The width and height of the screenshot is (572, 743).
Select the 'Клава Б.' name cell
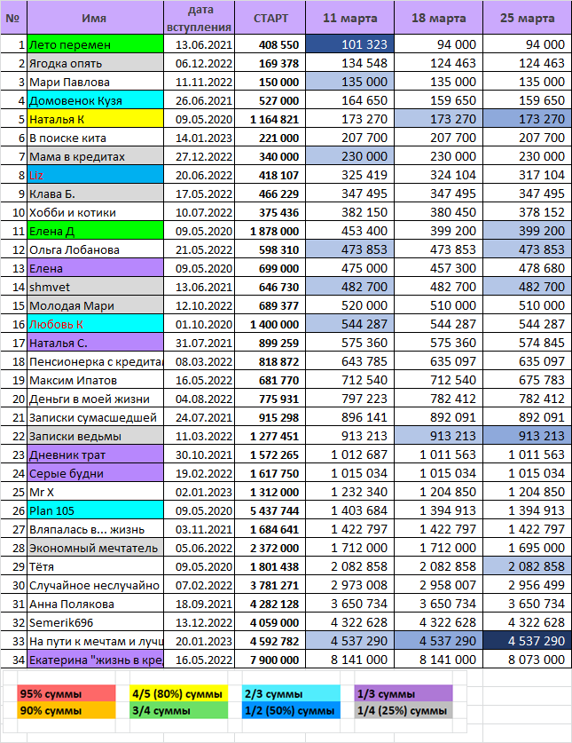click(95, 194)
